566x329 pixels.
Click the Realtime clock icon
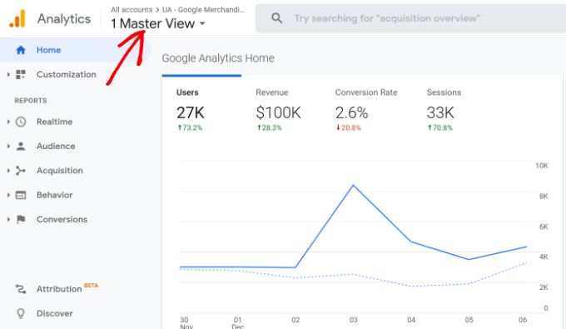click(21, 122)
